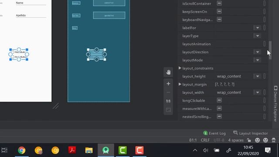This screenshot has width=279, height=157.
Task: Click the layout_margin value text
Action: click(x=225, y=84)
